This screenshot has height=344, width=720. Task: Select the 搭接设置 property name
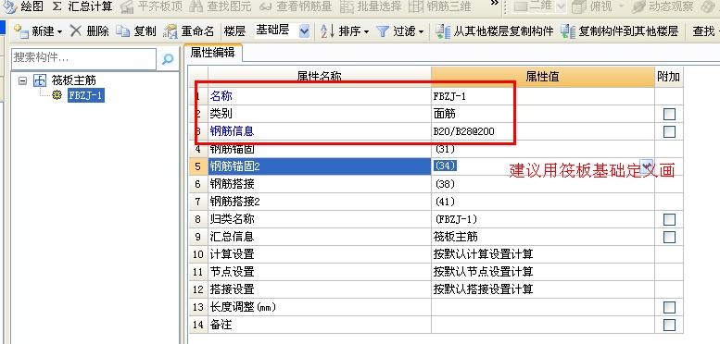[232, 289]
